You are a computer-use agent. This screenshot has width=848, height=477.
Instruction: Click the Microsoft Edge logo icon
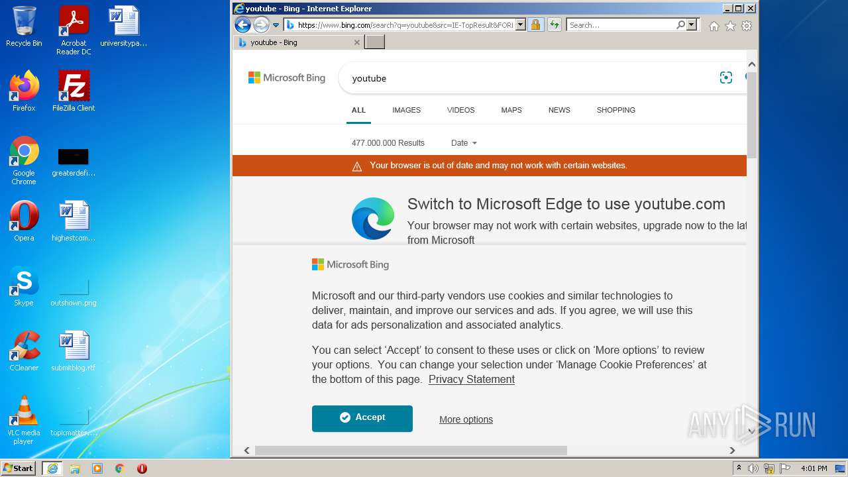pos(373,219)
